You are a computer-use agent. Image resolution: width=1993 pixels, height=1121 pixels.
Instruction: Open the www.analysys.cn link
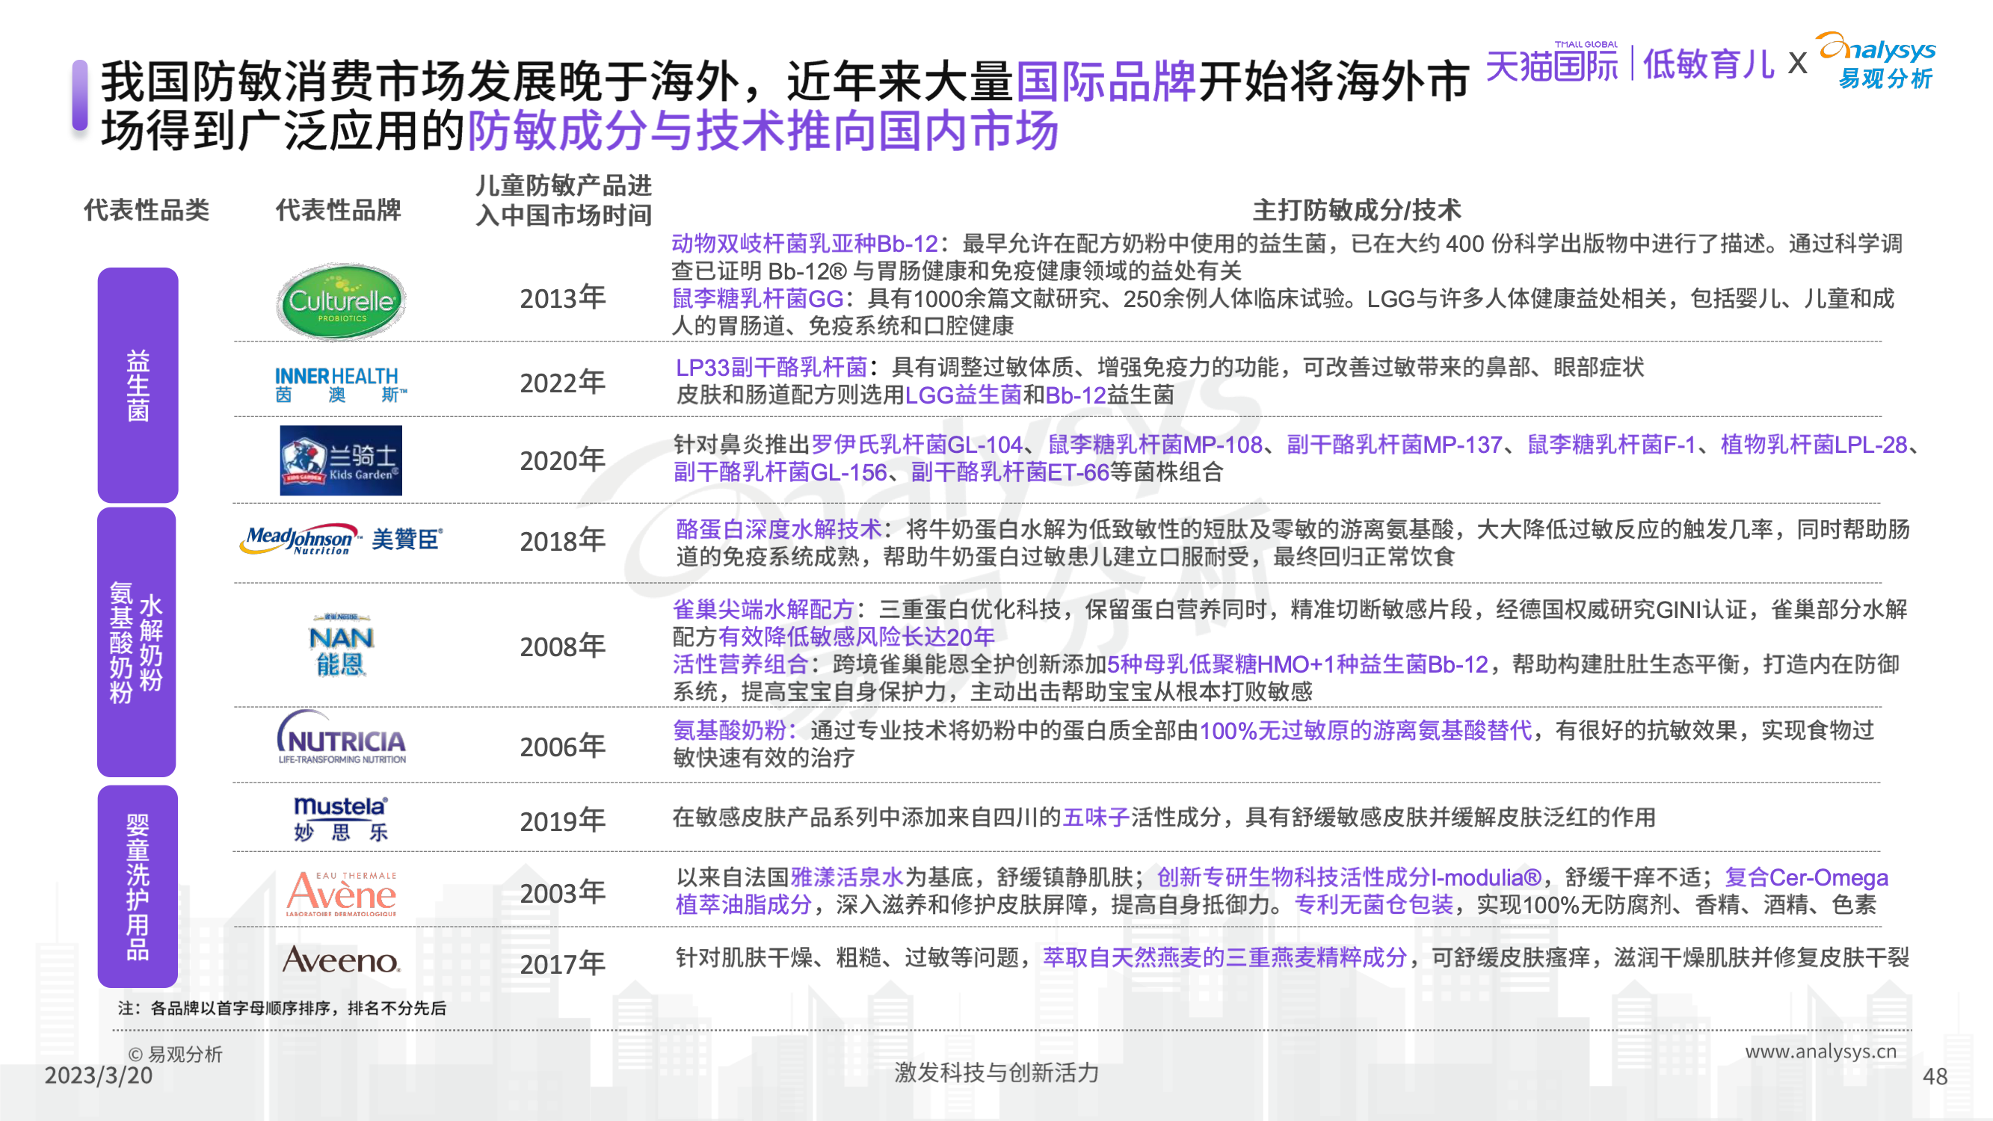pos(1820,1051)
